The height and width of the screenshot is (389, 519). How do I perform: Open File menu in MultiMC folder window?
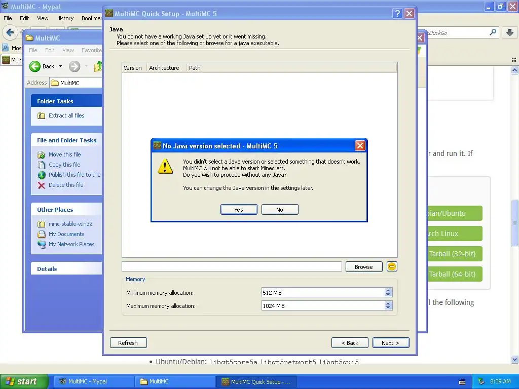pos(33,50)
